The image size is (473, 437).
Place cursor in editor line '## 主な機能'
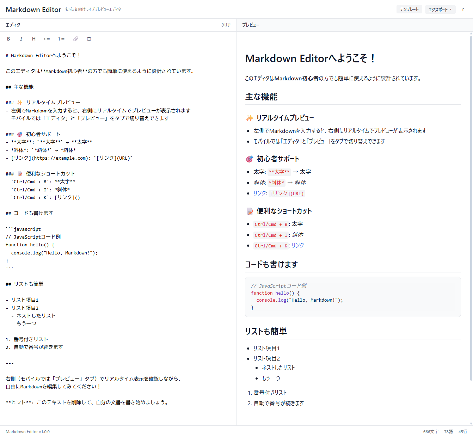20,87
